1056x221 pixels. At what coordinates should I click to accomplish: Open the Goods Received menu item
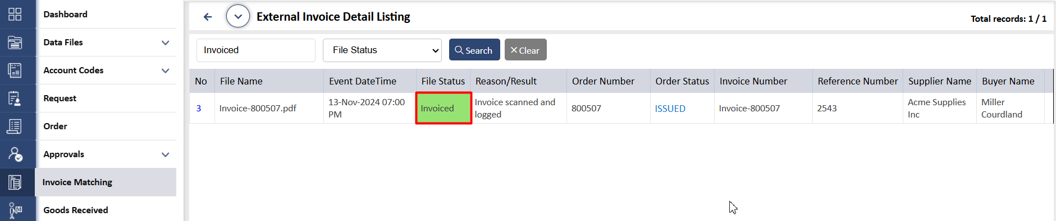click(76, 210)
